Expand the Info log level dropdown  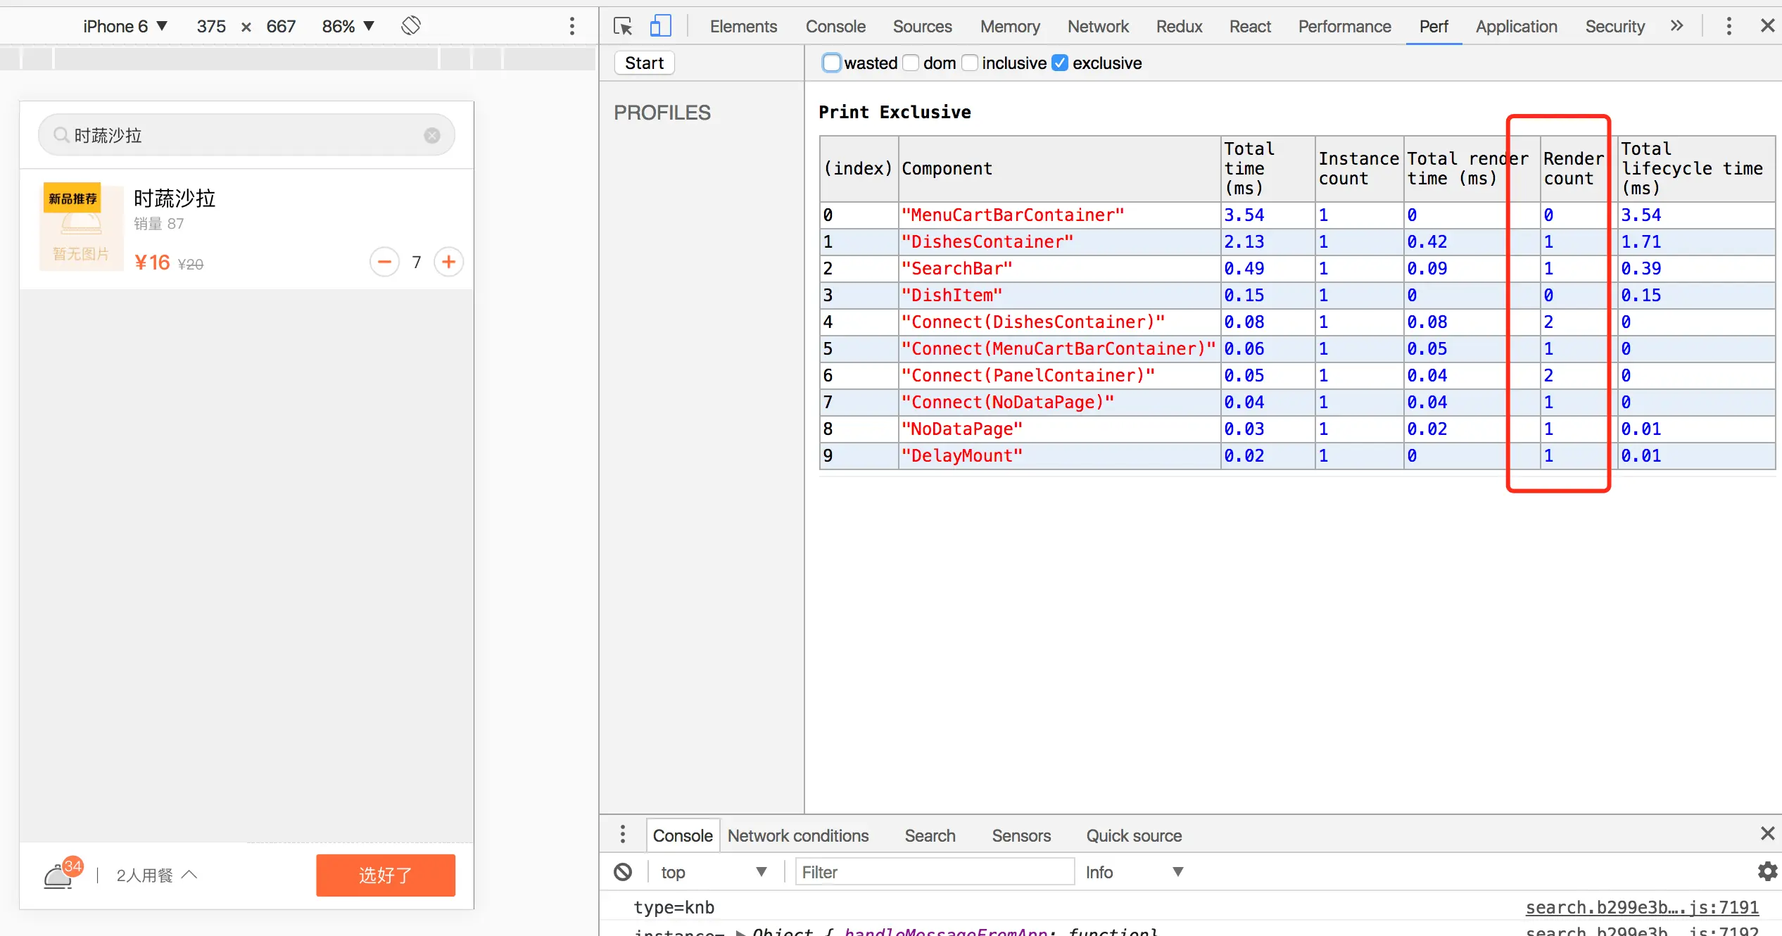click(x=1134, y=873)
